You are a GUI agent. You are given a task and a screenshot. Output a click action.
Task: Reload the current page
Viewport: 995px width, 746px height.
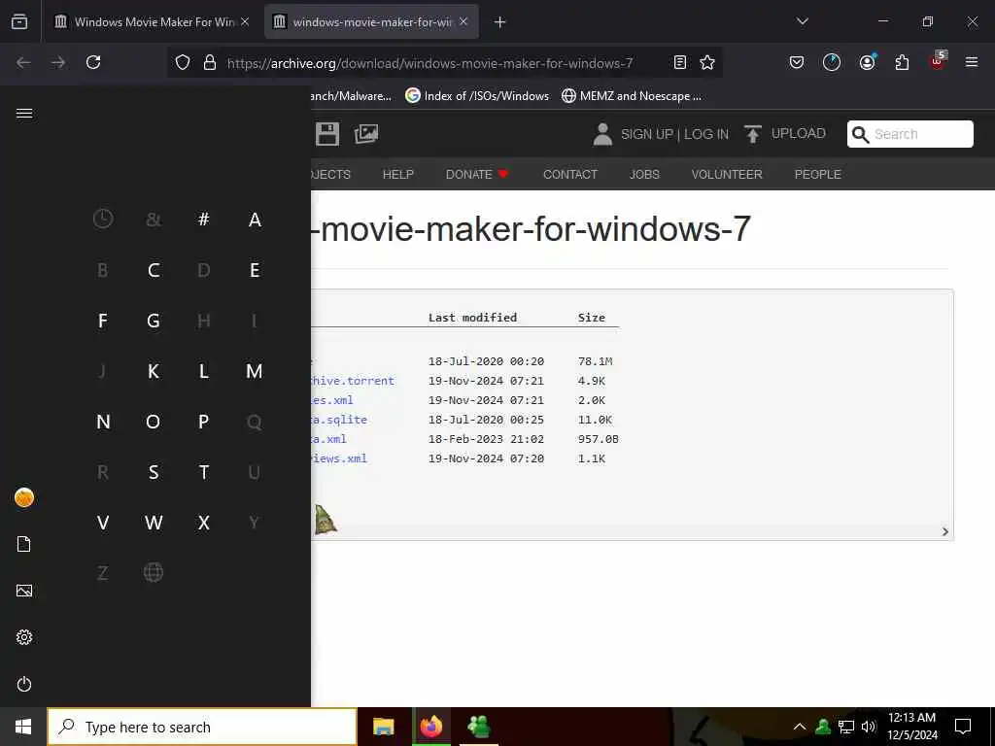point(93,62)
